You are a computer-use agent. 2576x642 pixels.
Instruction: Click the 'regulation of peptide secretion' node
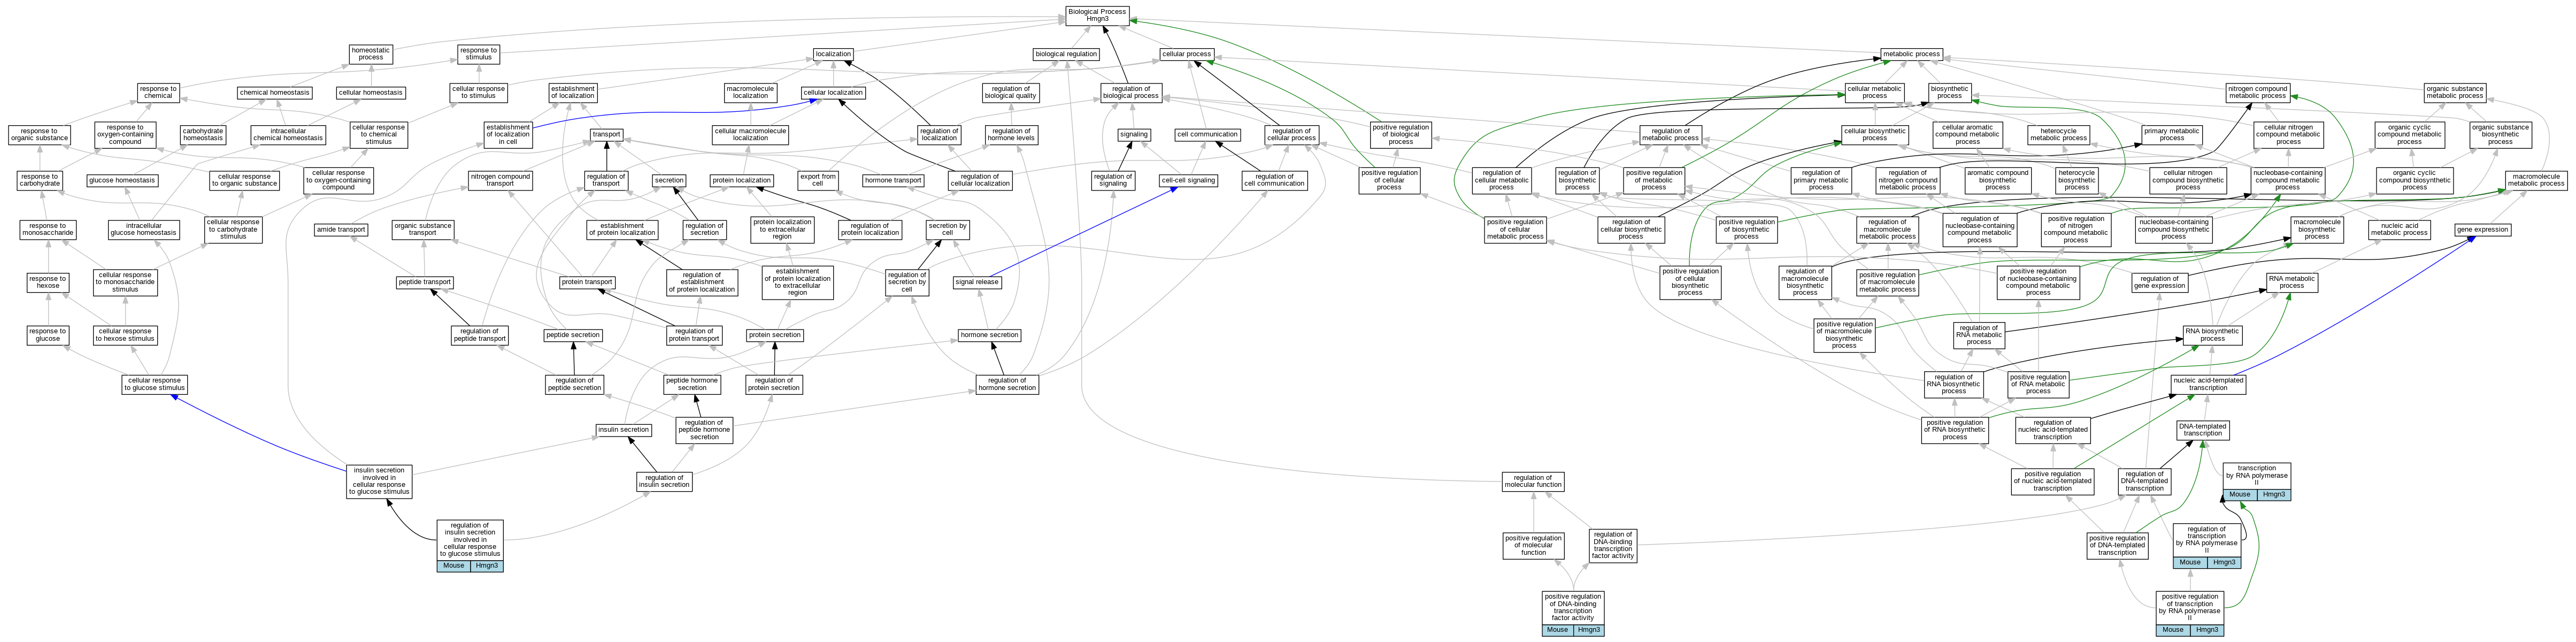pyautogui.click(x=575, y=384)
